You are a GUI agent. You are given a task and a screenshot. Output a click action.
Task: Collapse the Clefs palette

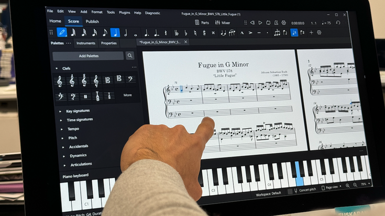coord(57,69)
